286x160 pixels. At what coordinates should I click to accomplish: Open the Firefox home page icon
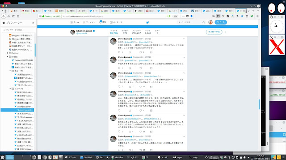(x=18, y=16)
